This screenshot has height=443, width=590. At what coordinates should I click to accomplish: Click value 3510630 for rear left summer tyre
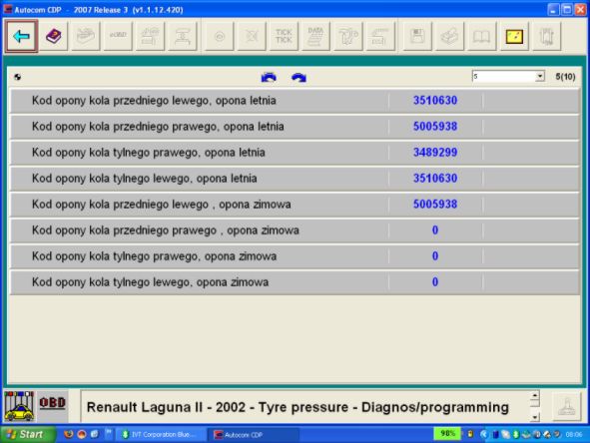tap(435, 179)
